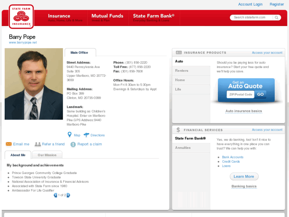Access your account in Insurance Products
The height and width of the screenshot is (217, 289).
coord(267,53)
